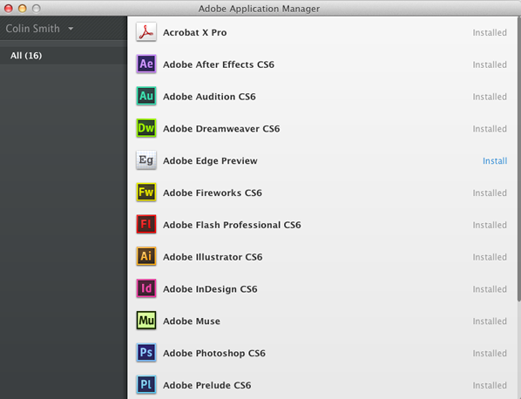The height and width of the screenshot is (399, 521).
Task: Click the Photoshop CS6 Ps icon
Action: coord(146,353)
